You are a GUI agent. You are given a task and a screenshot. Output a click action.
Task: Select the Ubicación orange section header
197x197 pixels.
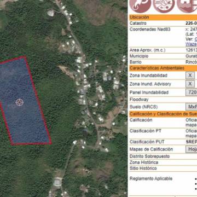pyautogui.click(x=163, y=18)
